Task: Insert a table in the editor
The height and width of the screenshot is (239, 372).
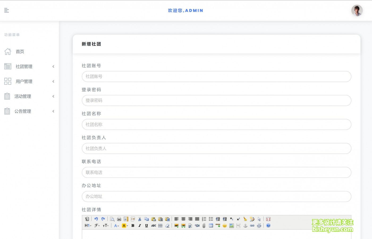Action: pyautogui.click(x=211, y=225)
